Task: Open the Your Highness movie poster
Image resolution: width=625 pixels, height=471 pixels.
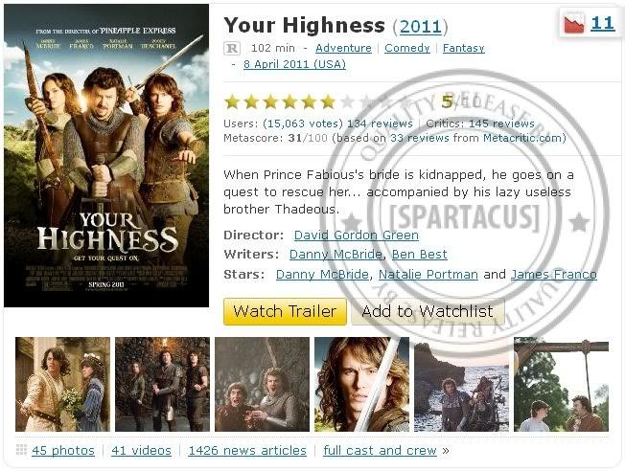Action: click(106, 156)
